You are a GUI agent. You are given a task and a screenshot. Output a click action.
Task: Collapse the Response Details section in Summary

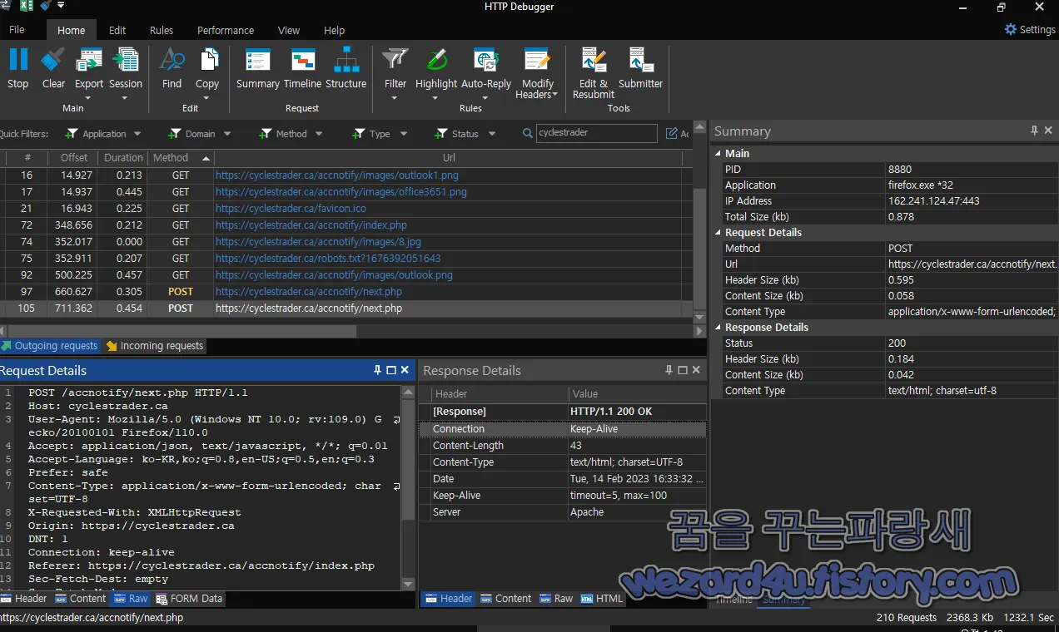point(718,327)
